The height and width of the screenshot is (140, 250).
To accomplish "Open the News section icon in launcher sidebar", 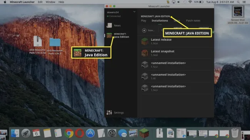I will pyautogui.click(x=109, y=25).
